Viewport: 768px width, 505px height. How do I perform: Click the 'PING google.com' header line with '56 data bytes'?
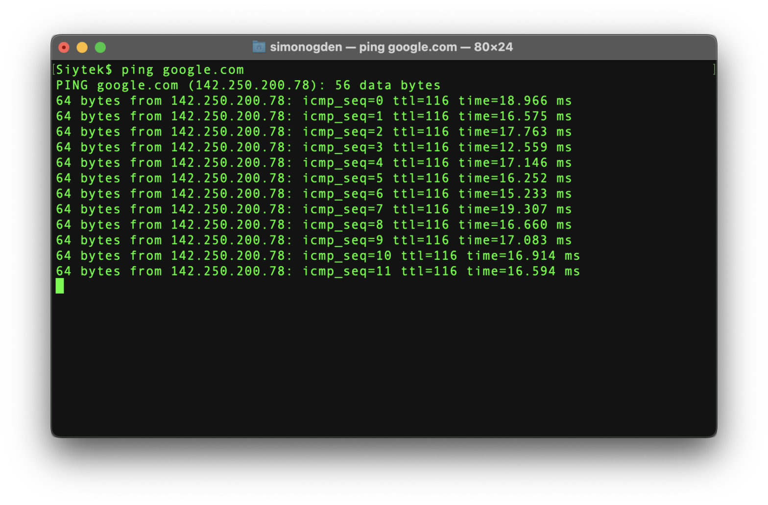tap(248, 86)
